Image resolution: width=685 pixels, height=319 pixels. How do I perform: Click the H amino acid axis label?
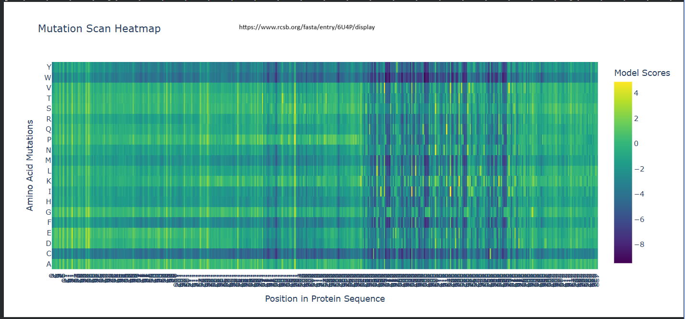(48, 201)
